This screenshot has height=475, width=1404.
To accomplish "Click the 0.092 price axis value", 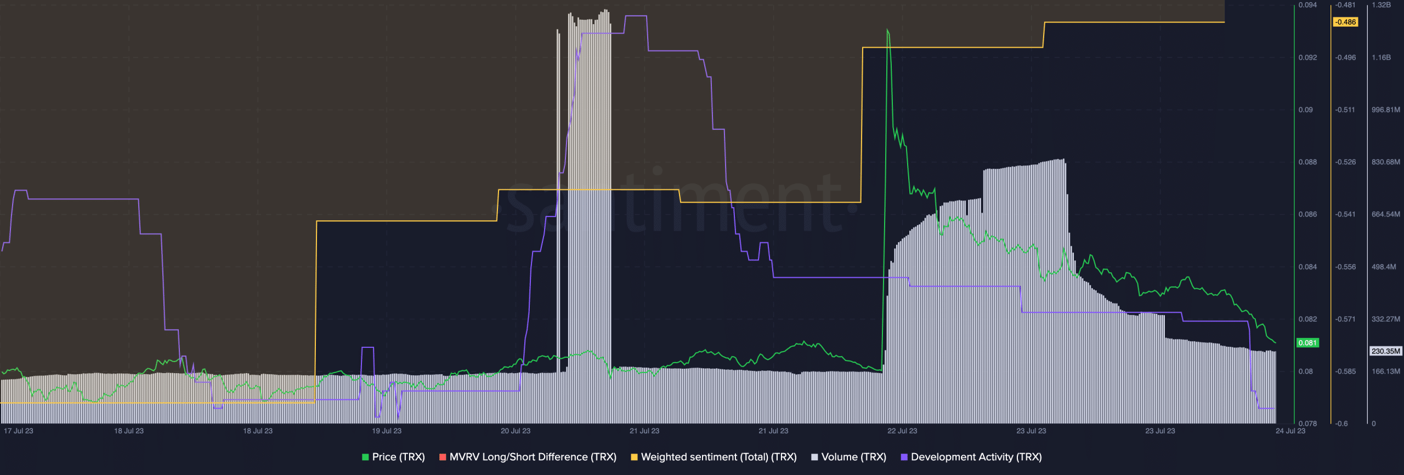I will coord(1307,58).
